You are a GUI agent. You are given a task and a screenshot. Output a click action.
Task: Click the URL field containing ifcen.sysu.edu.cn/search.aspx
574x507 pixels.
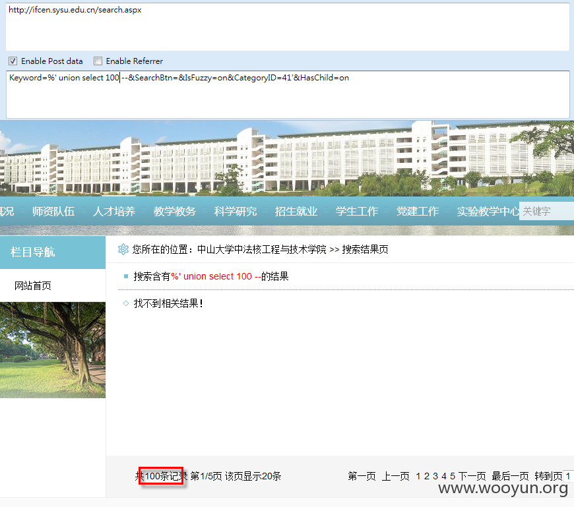(288, 27)
